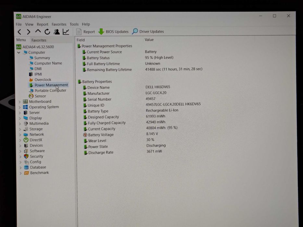Click the Value column header
The width and height of the screenshot is (303, 227).
tap(149, 40)
